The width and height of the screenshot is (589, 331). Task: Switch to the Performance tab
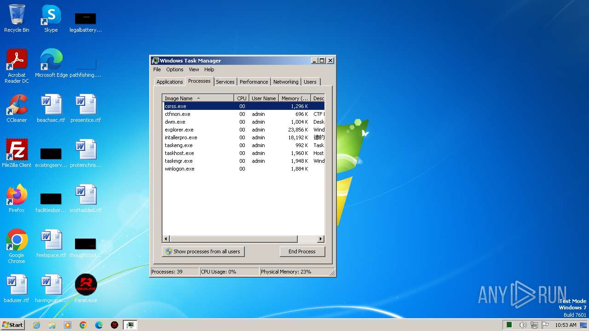[254, 82]
